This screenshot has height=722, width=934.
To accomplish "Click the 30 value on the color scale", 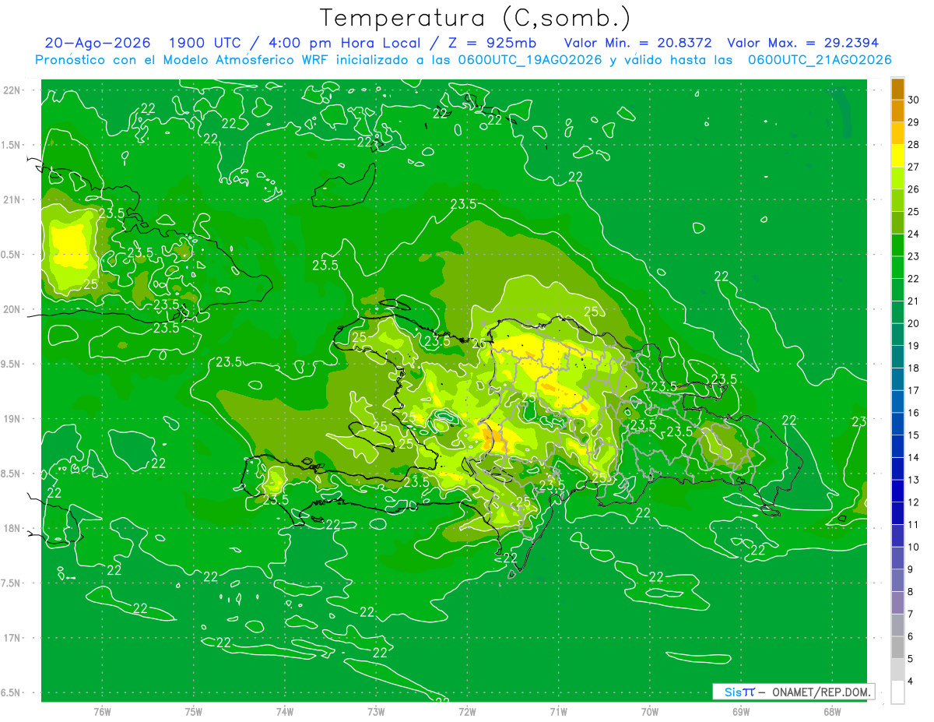I will (914, 100).
